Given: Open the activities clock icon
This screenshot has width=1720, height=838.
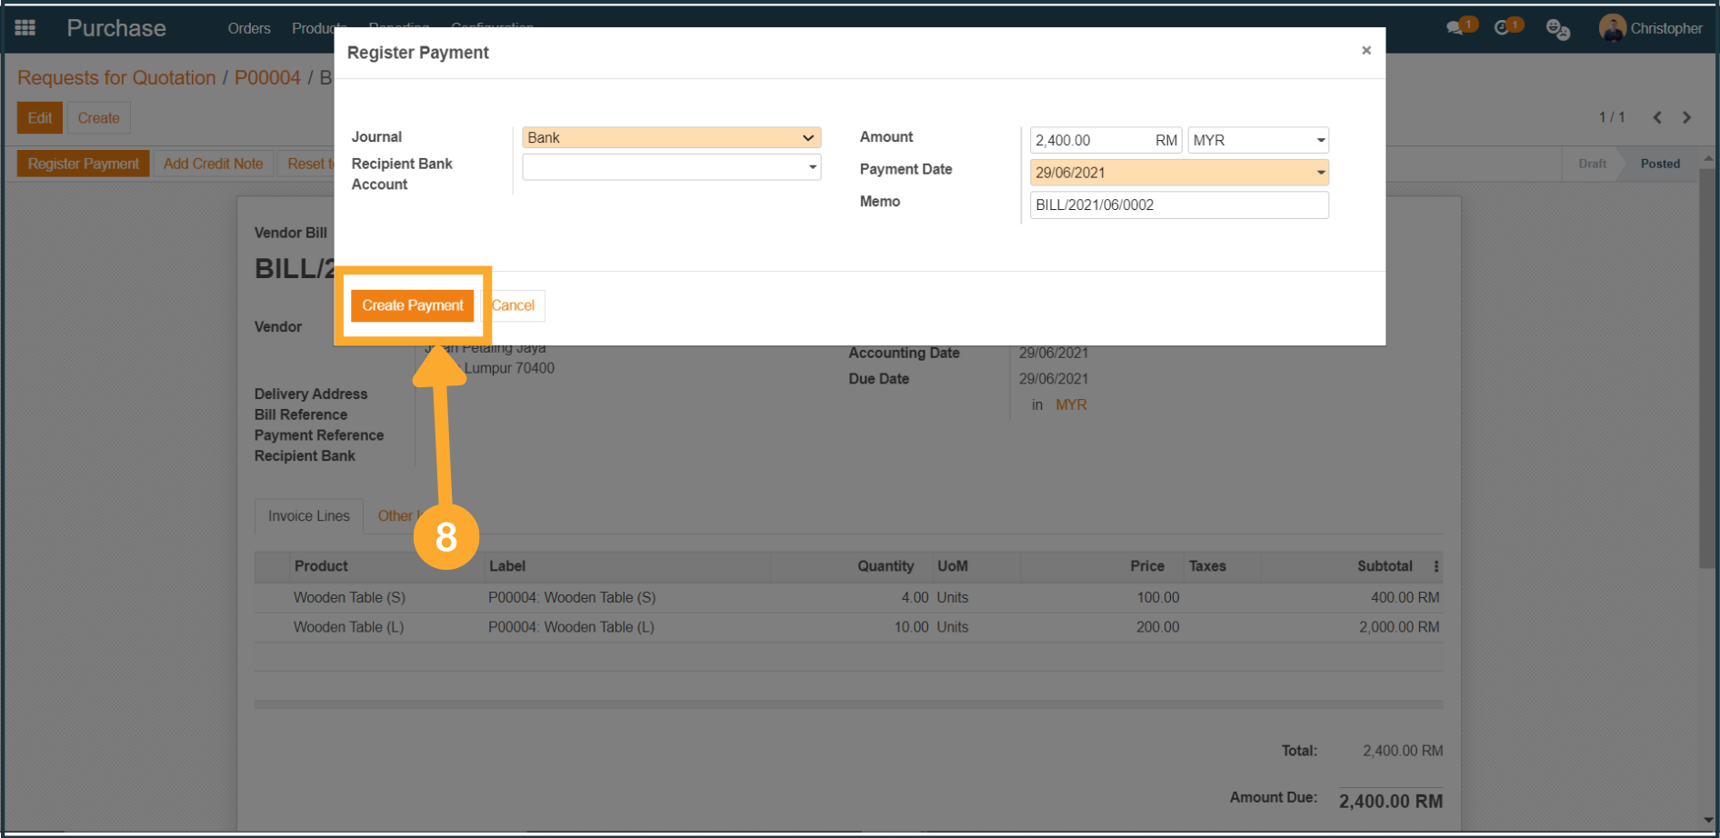Looking at the screenshot, I should 1503,28.
